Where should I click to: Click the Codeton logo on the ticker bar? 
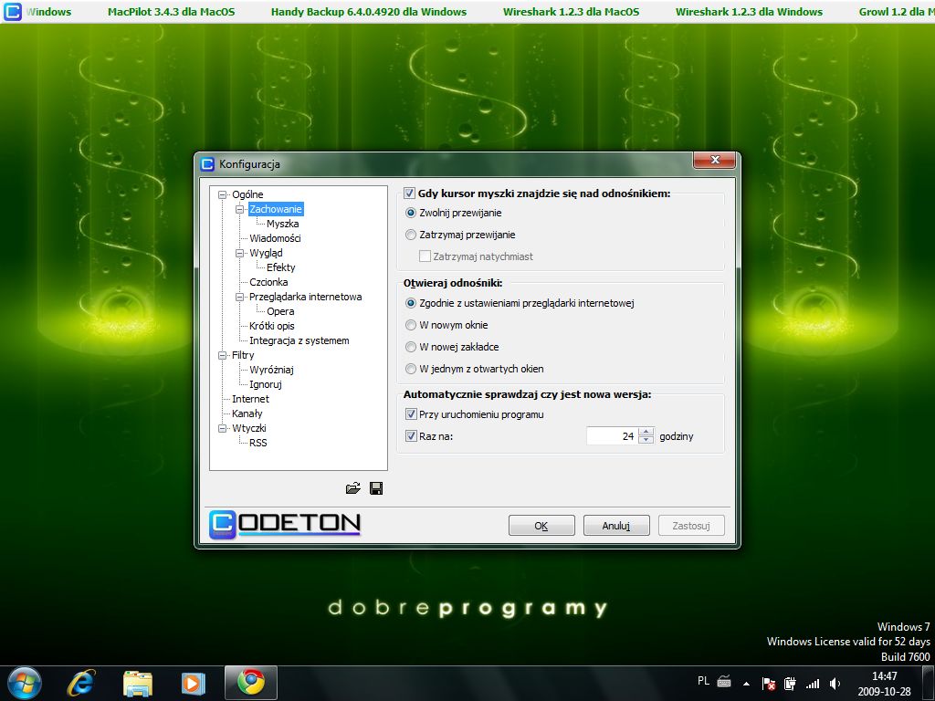click(13, 11)
